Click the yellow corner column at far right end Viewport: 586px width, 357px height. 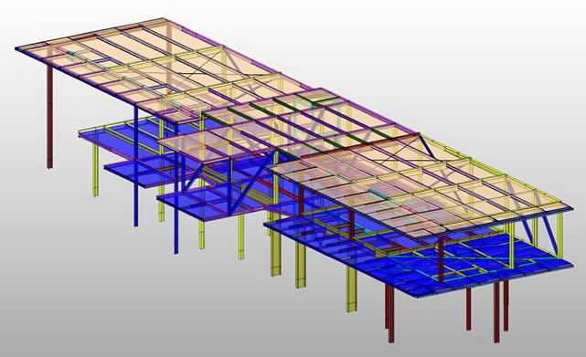pos(560,236)
